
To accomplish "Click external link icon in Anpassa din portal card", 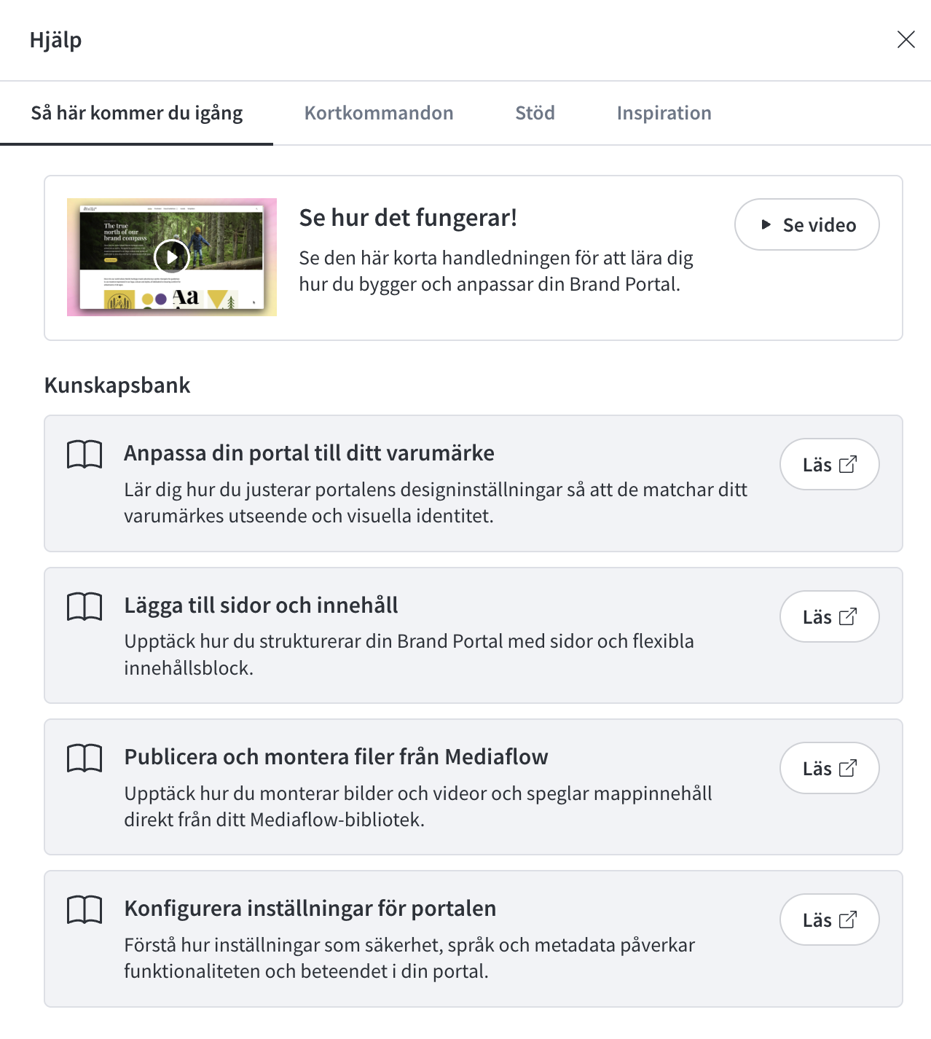I will 848,464.
